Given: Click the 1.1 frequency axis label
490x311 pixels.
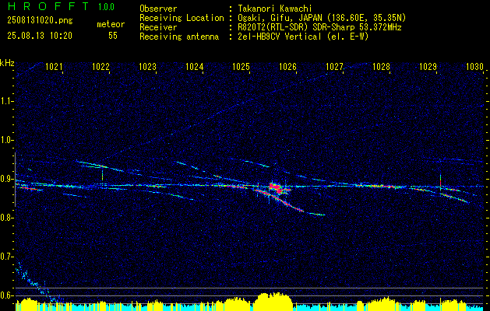Looking at the screenshot, I should pos(6,101).
